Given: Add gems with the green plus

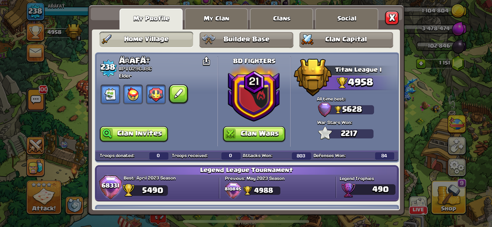Looking at the screenshot, I should click(x=421, y=63).
